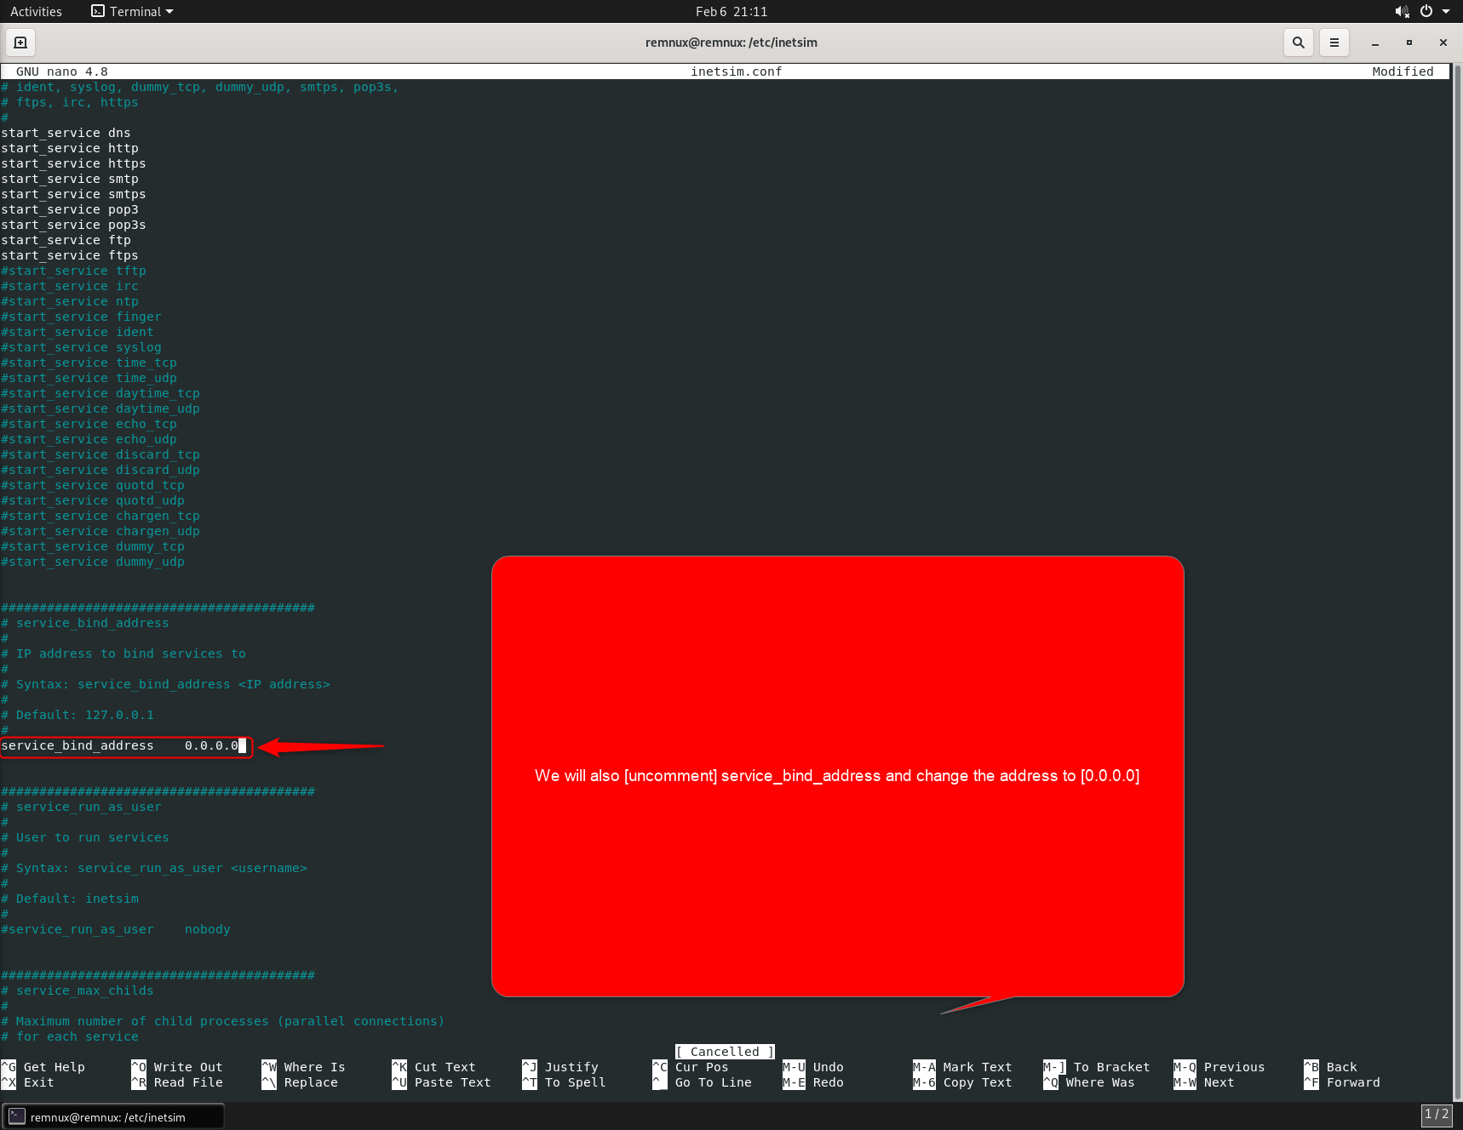Click the Terminal app icon next to its menu
The height and width of the screenshot is (1130, 1463).
pos(95,11)
